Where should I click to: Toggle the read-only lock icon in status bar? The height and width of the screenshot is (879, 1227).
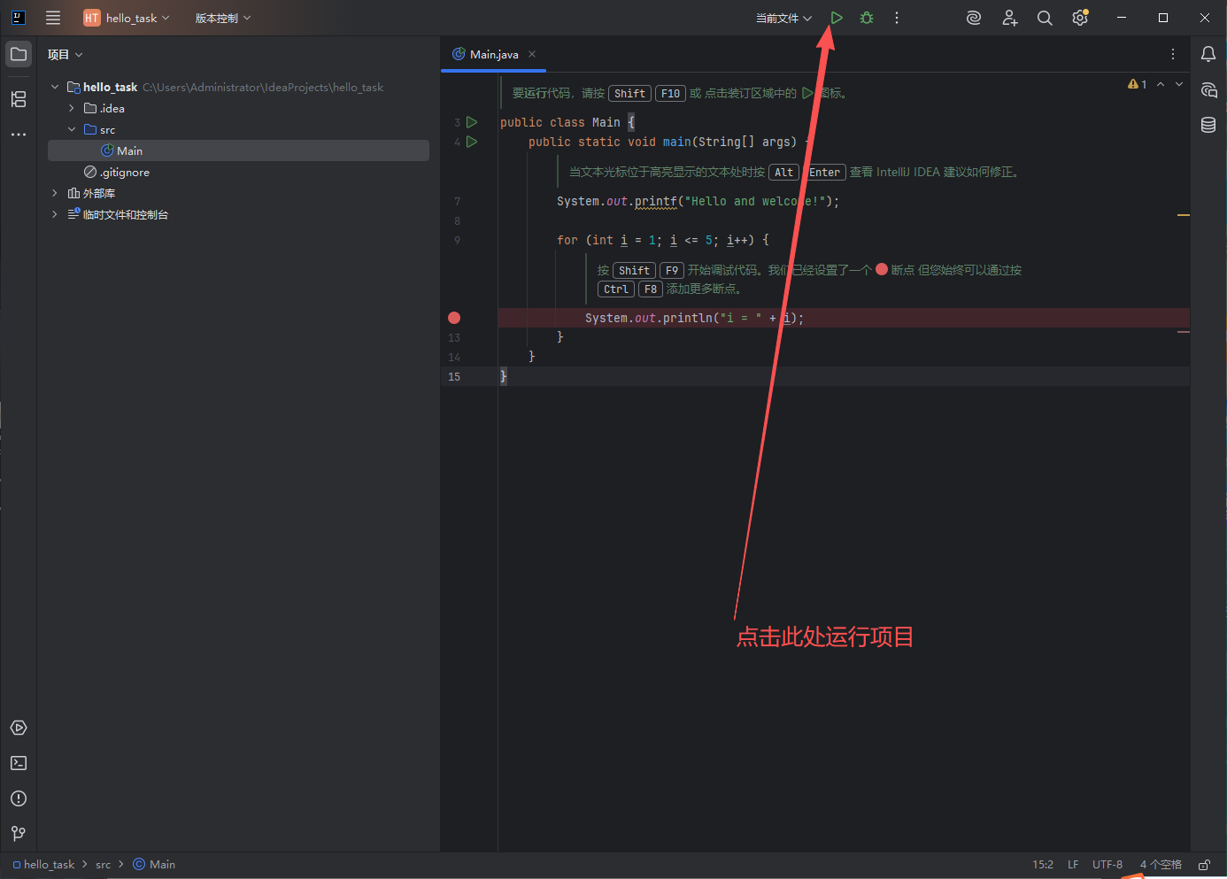[x=1204, y=865]
